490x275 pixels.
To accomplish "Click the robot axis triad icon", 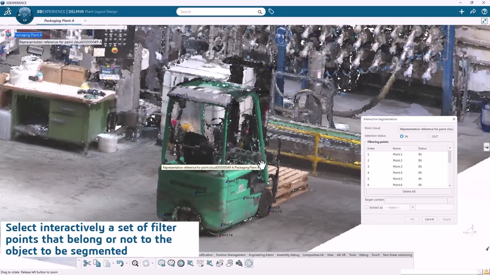I will (x=471, y=230).
